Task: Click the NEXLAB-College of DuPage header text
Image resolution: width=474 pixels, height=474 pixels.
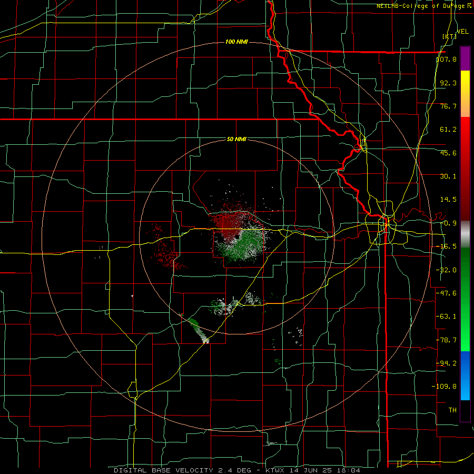Action: [x=421, y=6]
